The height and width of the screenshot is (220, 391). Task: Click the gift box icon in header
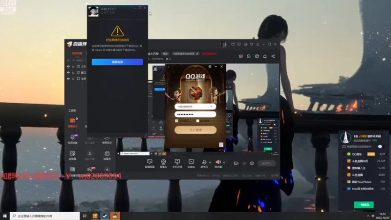(240, 56)
